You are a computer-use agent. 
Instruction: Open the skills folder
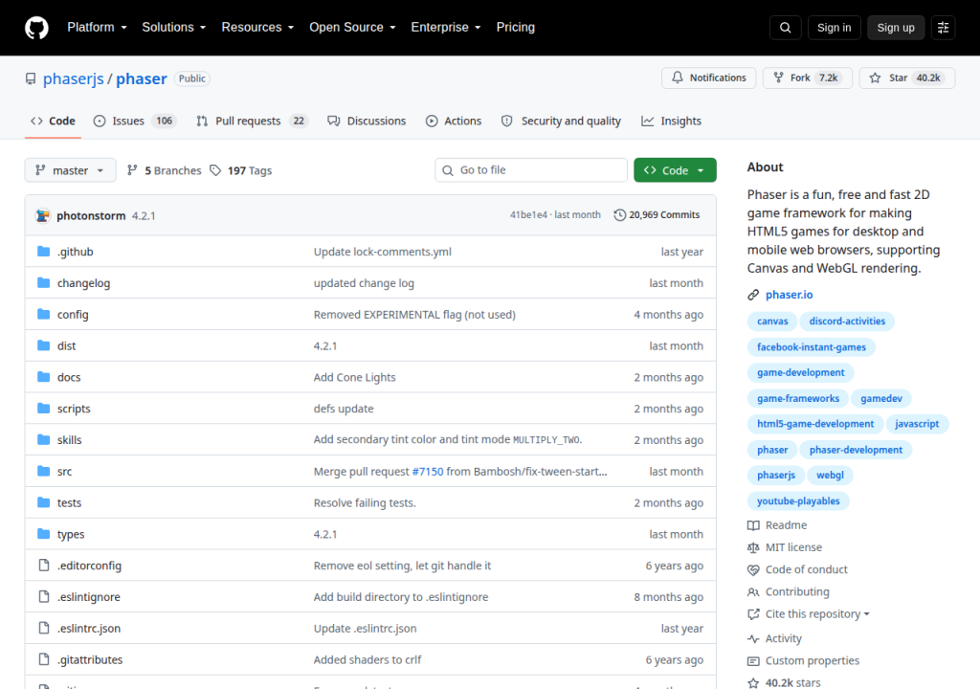tap(69, 439)
